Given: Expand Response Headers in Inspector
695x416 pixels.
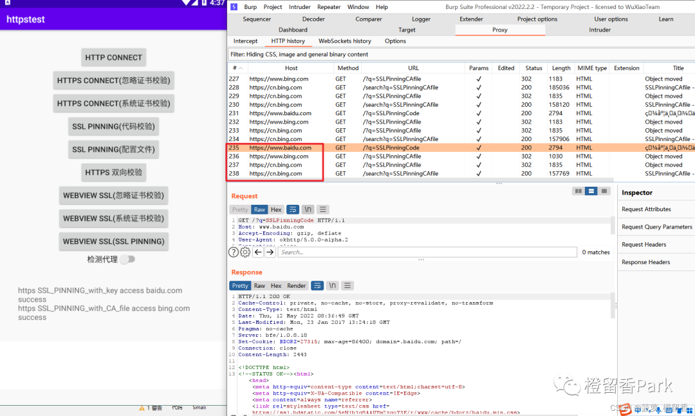Looking at the screenshot, I should tap(645, 262).
